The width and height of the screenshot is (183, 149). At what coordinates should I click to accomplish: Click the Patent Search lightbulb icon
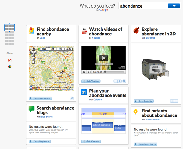point(135,112)
